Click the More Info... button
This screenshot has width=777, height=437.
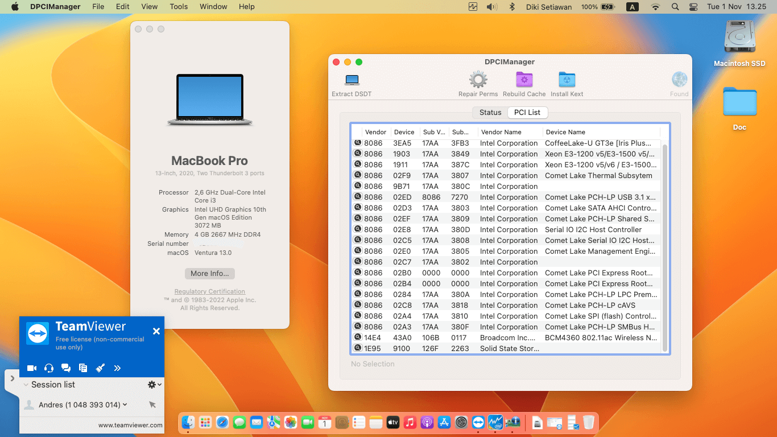click(x=209, y=274)
